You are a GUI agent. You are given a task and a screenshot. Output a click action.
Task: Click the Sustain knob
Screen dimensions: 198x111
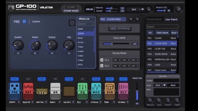tap(18, 45)
